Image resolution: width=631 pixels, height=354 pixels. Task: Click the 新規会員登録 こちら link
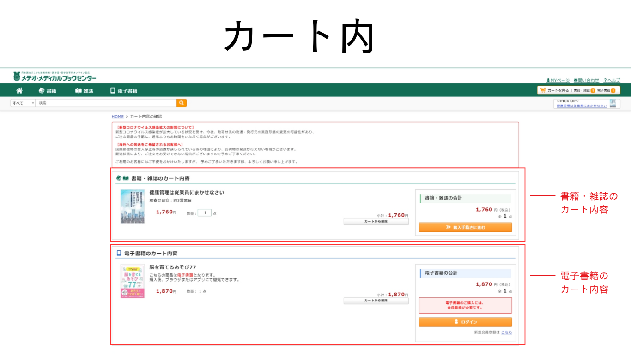pos(506,332)
